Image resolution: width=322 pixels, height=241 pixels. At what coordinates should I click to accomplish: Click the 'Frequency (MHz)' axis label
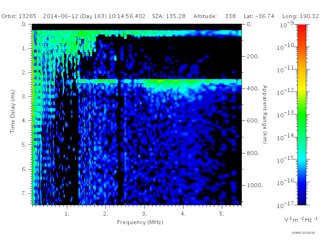(140, 222)
